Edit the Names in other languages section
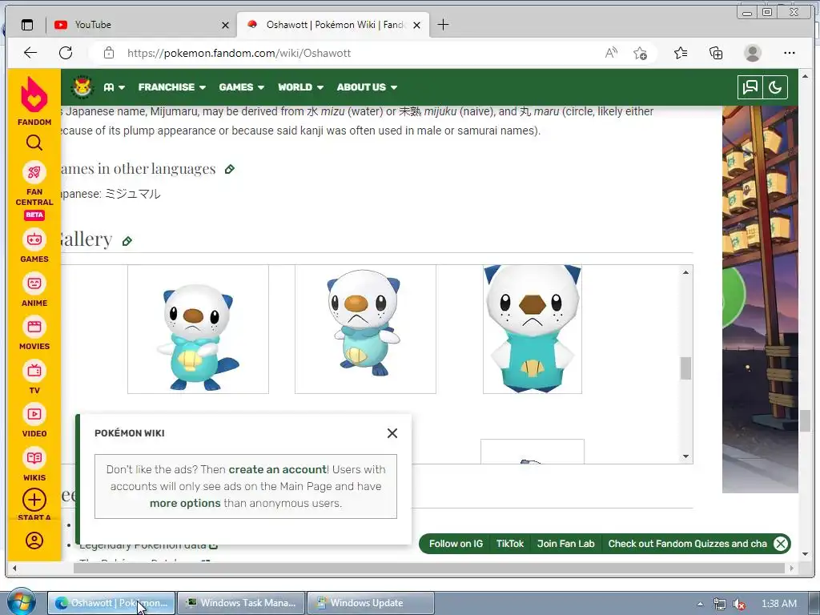The image size is (820, 615). [x=229, y=169]
